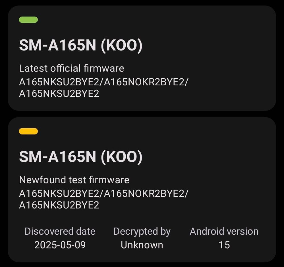Select the 'Latest official firmware' label

(x=72, y=68)
